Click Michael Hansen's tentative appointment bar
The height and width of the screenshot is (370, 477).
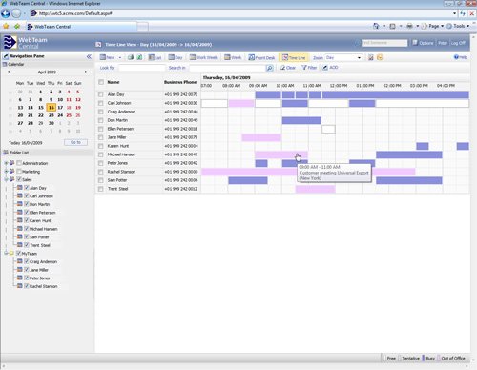coord(281,154)
